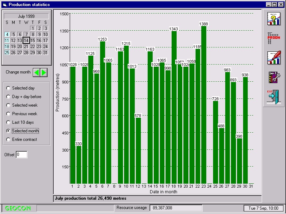The image size is (286, 214).
Task: Select July 4 in the calendar
Action: pyautogui.click(x=7, y=34)
